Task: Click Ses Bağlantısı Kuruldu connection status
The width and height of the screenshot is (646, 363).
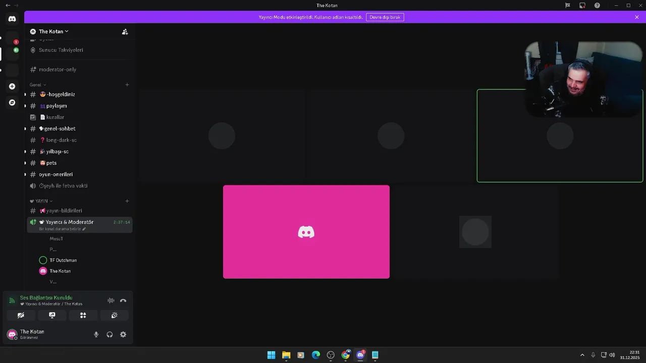Action: (46, 297)
